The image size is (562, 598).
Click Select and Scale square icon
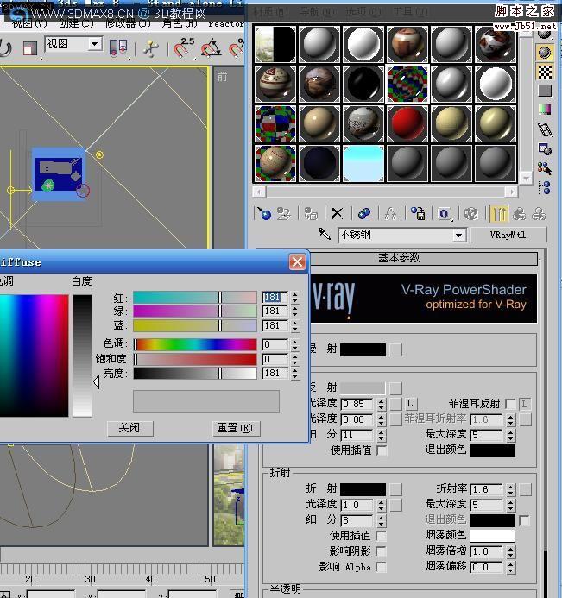pos(29,48)
